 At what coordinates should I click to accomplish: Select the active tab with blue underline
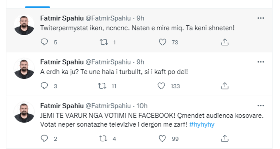pyautogui.click(x=37, y=4)
